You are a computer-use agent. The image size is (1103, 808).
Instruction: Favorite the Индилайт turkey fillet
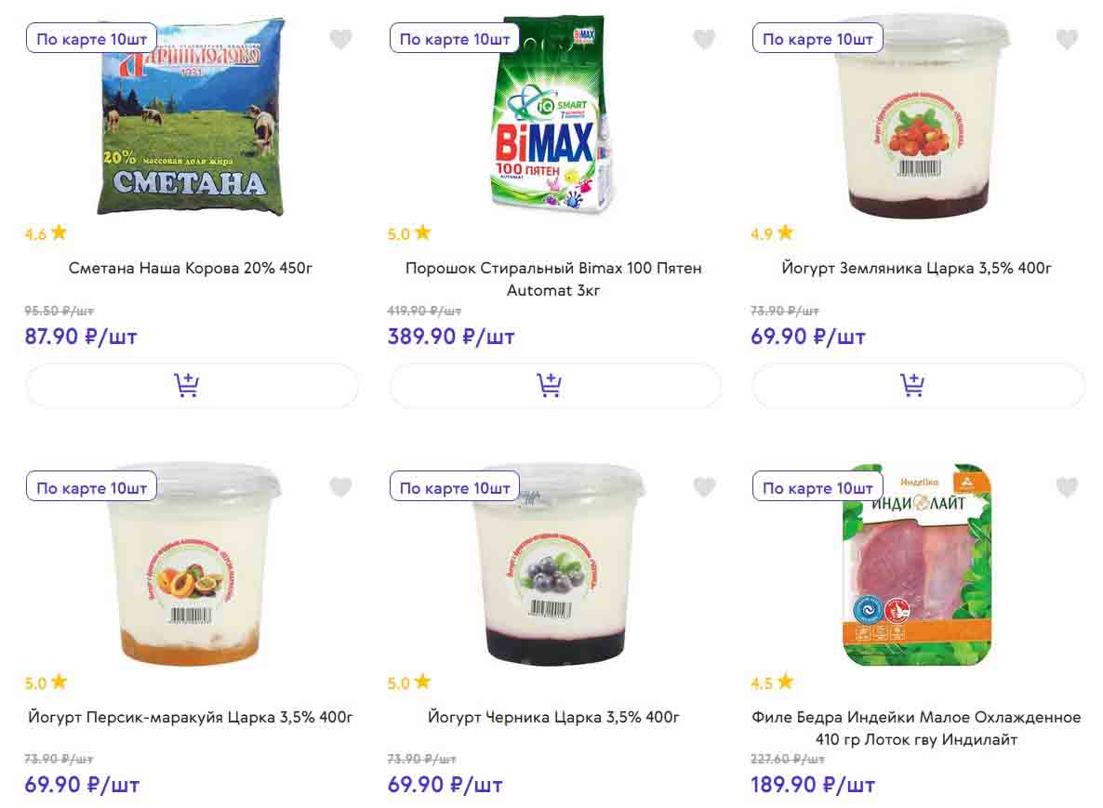point(1067,487)
